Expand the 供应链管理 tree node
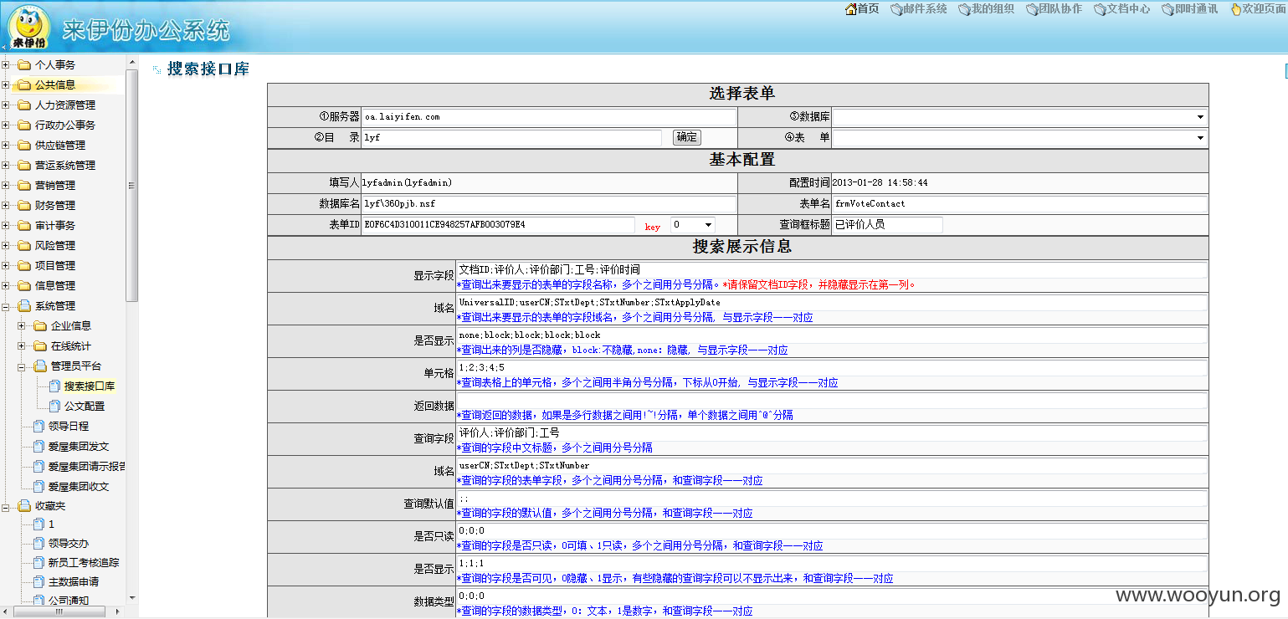Image resolution: width=1288 pixels, height=619 pixels. 6,145
